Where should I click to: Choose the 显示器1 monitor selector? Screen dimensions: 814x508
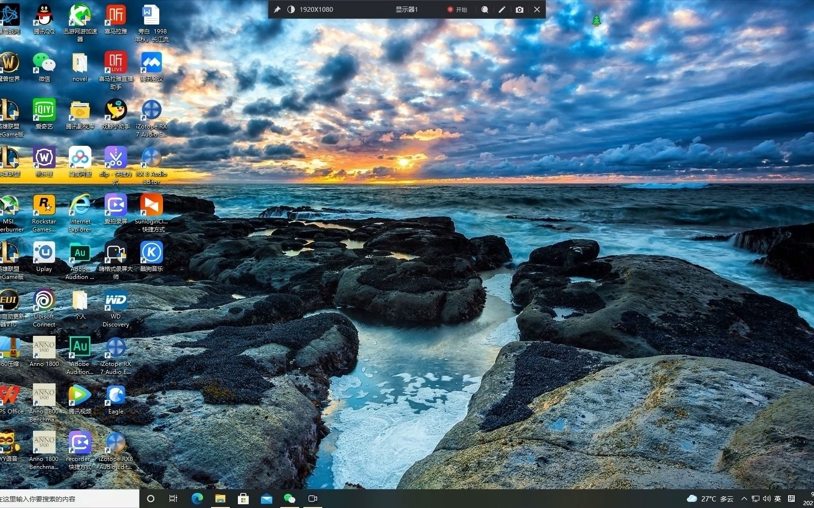[407, 9]
